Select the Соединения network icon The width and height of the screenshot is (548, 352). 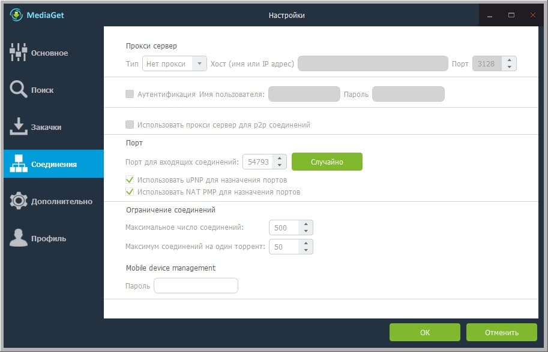pos(19,163)
